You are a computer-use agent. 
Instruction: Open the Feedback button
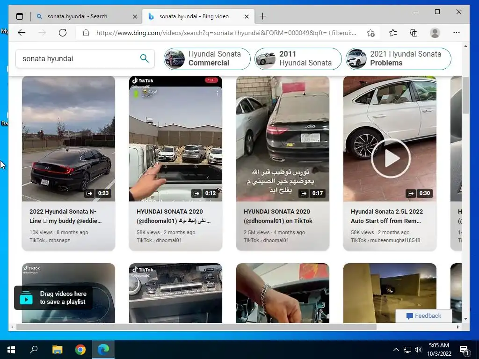pos(424,316)
